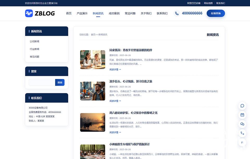Viewport: 250px width, 159px height.
Task: Open 成功案例 in the navigation bar
Action: pyautogui.click(x=114, y=13)
